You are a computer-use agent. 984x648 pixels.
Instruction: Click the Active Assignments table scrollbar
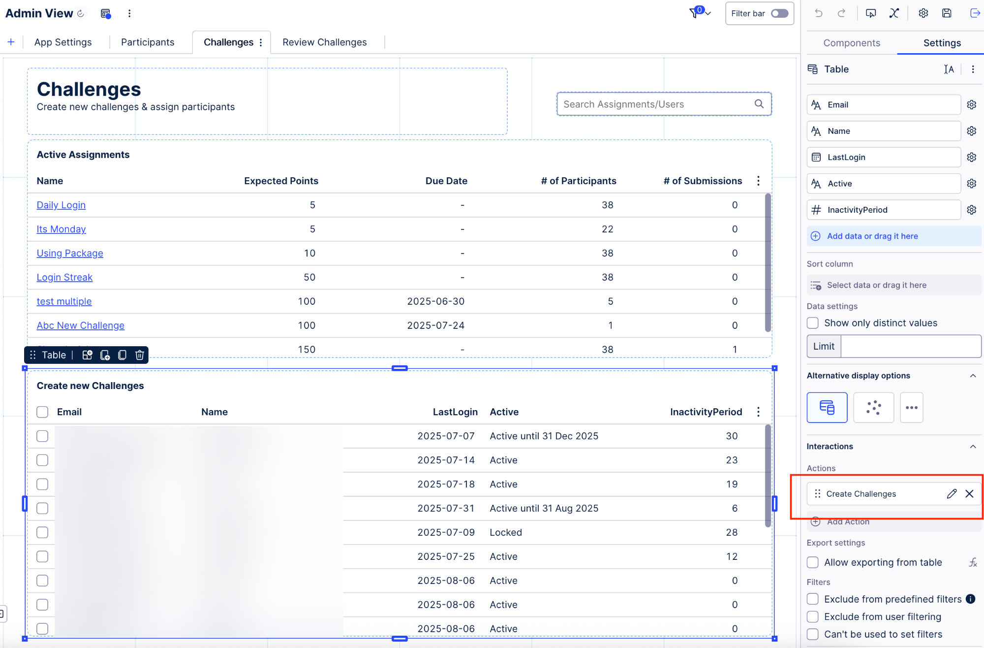click(768, 263)
